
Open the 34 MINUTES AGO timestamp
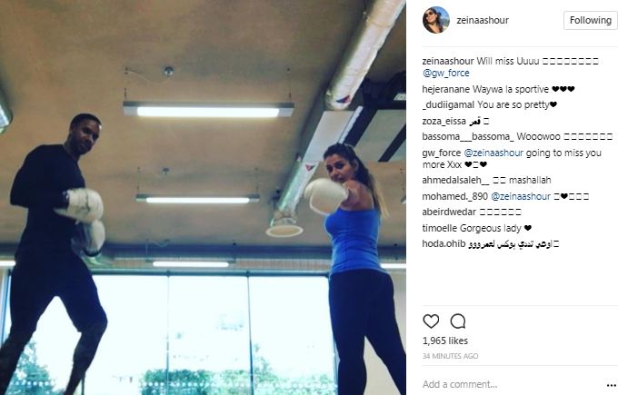click(x=450, y=356)
